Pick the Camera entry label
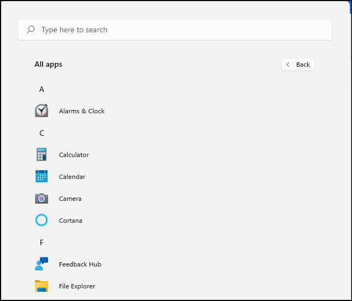352x301 pixels. tap(70, 199)
